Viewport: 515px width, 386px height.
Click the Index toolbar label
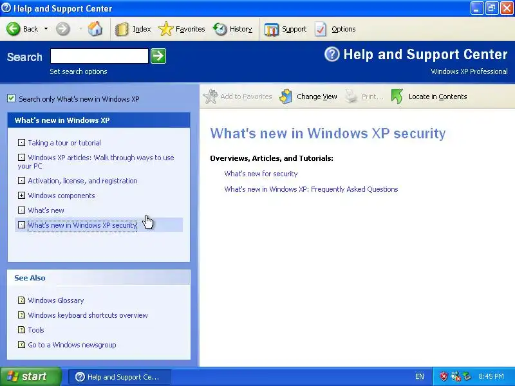[x=142, y=29]
